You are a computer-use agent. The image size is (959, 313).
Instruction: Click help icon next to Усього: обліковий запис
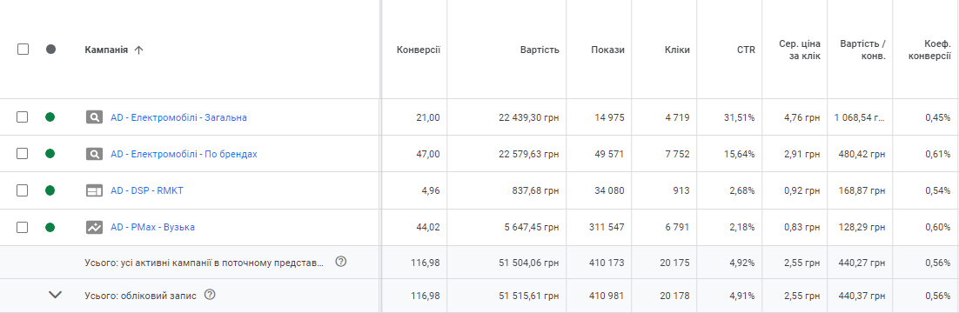(x=210, y=295)
